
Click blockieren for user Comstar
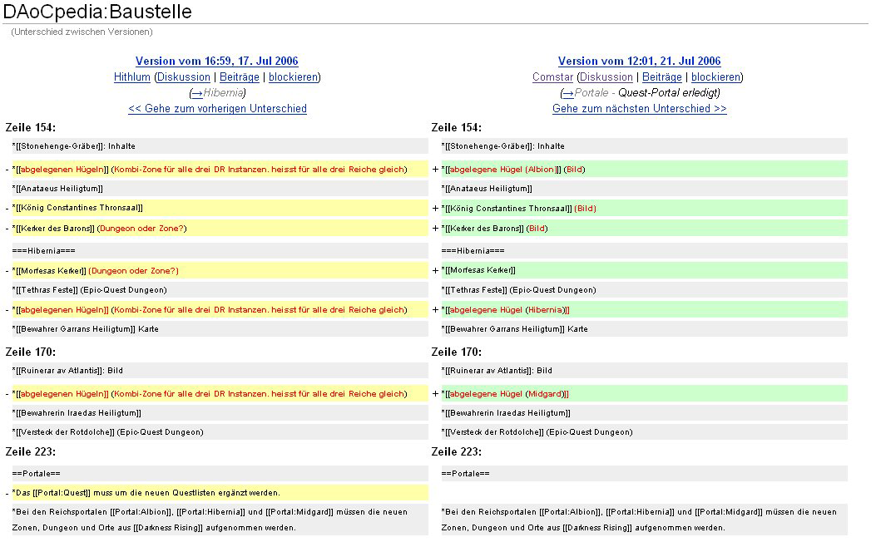pos(715,76)
